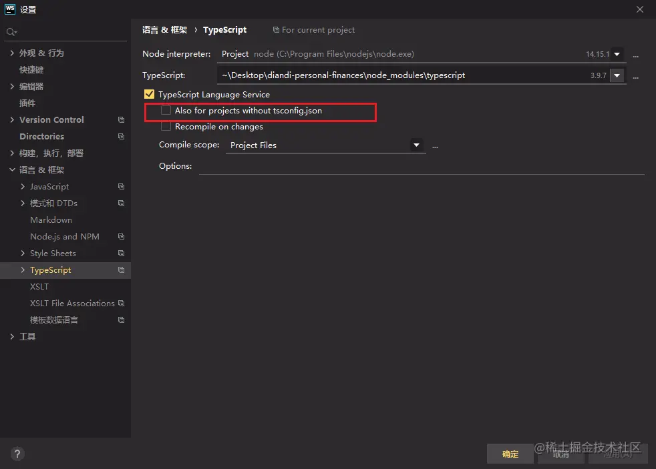This screenshot has width=656, height=469.
Task: Expand the 外观 & 行为 section
Action: click(x=12, y=53)
